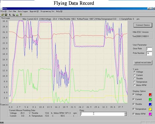Click the '55.5' value below Motor RPM
This screenshot has height=124, width=155.
[x=63, y=116]
